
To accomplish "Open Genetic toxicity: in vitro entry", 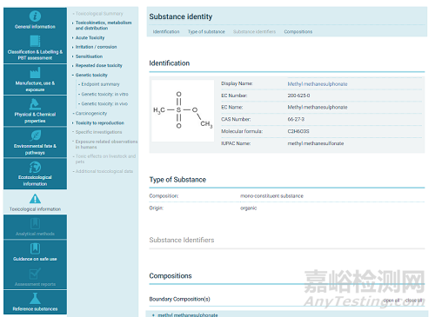I will coord(104,94).
